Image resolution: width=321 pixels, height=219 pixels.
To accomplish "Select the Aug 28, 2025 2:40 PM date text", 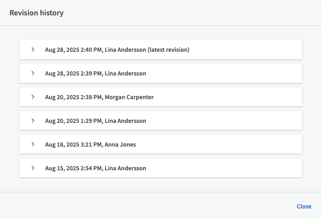I will (73, 50).
